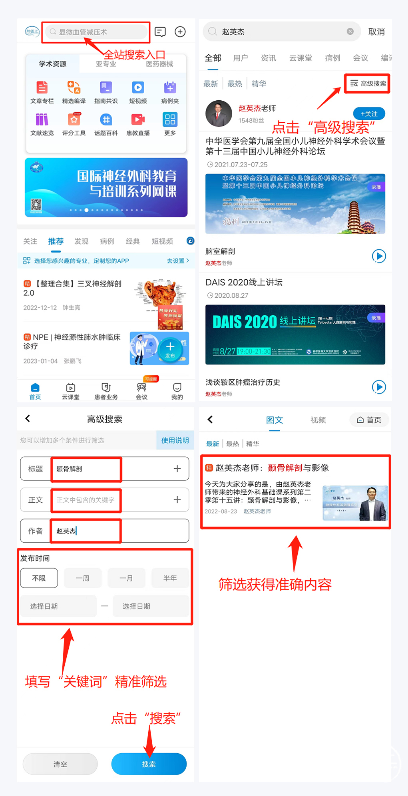
Task: Open the message icon beside search bar
Action: (x=160, y=32)
